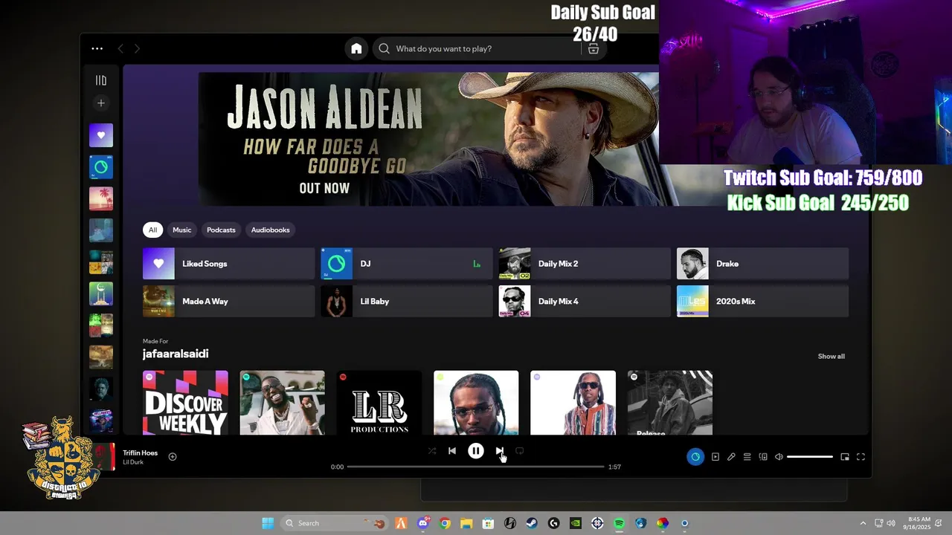Go to Spotify Home via house icon
Screen dimensions: 952x535
(356, 48)
